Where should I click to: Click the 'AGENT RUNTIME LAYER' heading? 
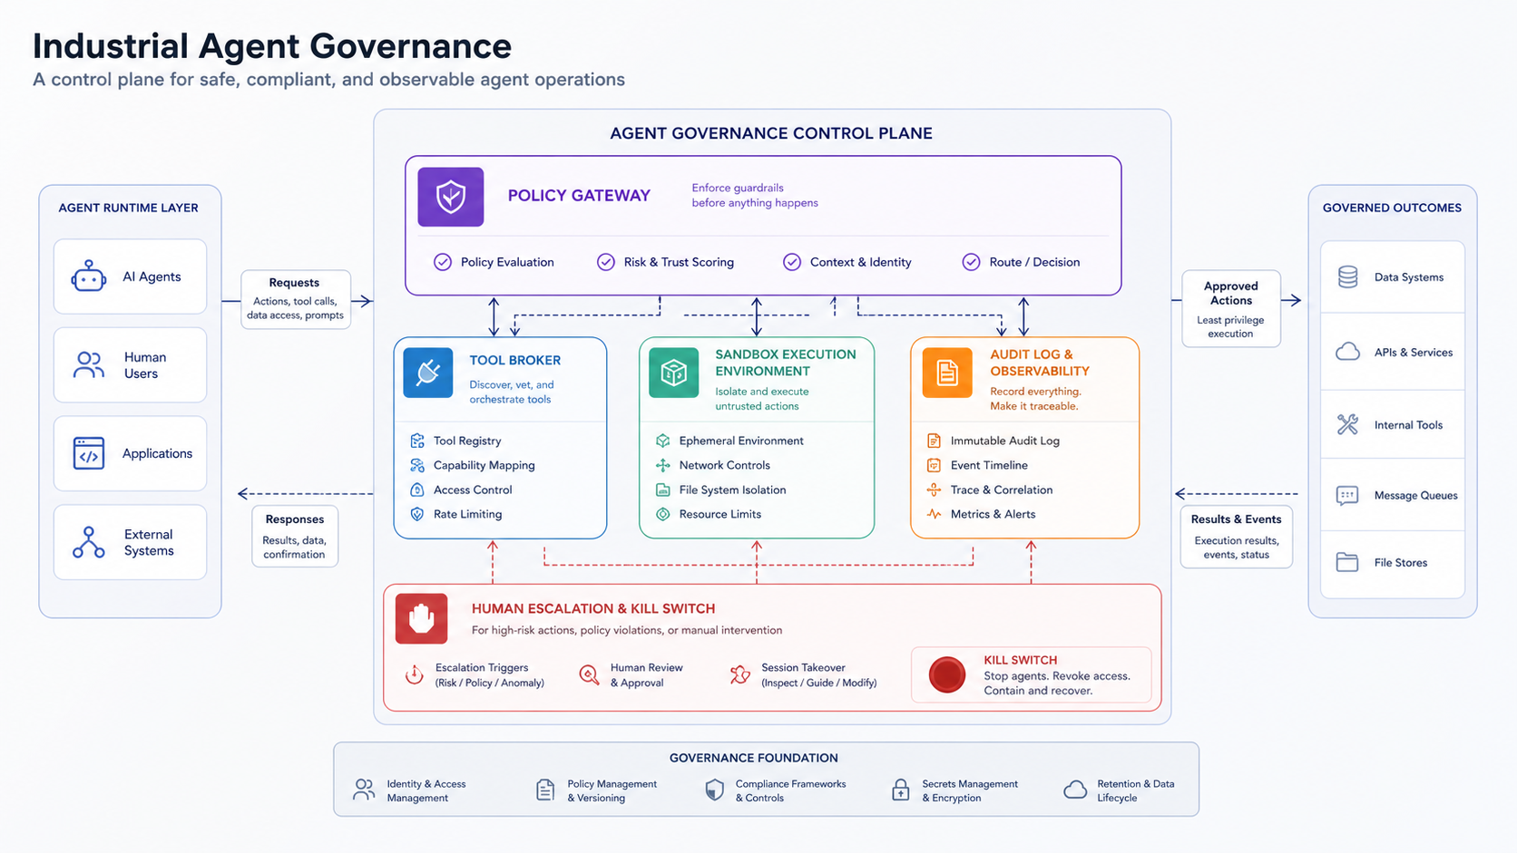pos(128,208)
